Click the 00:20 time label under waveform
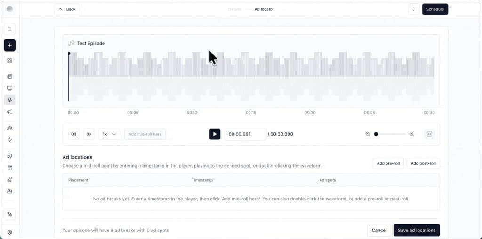This screenshot has width=482, height=239. pyautogui.click(x=310, y=113)
